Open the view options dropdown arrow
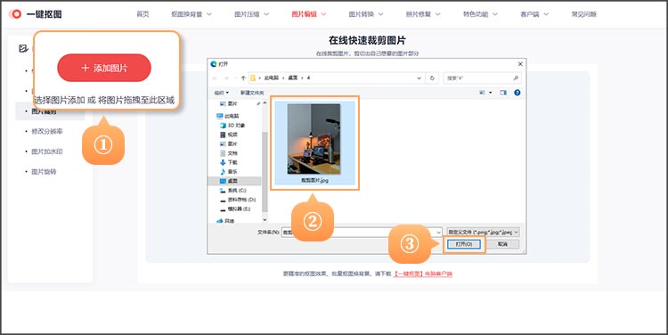The image size is (668, 335). pos(491,93)
